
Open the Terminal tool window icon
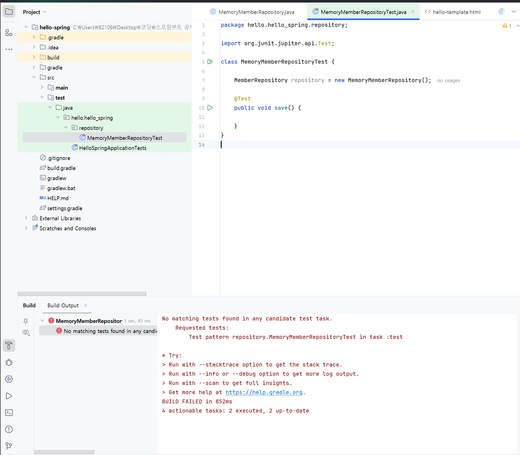[x=9, y=413]
